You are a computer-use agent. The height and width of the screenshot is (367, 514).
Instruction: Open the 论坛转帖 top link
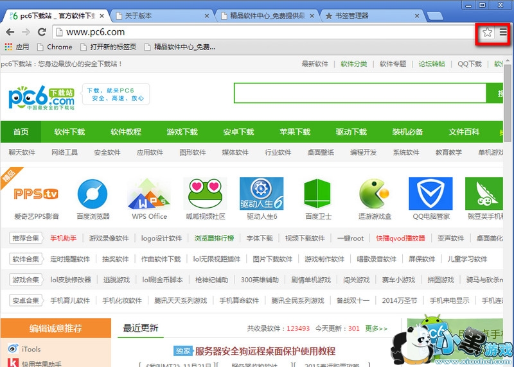[x=432, y=64]
